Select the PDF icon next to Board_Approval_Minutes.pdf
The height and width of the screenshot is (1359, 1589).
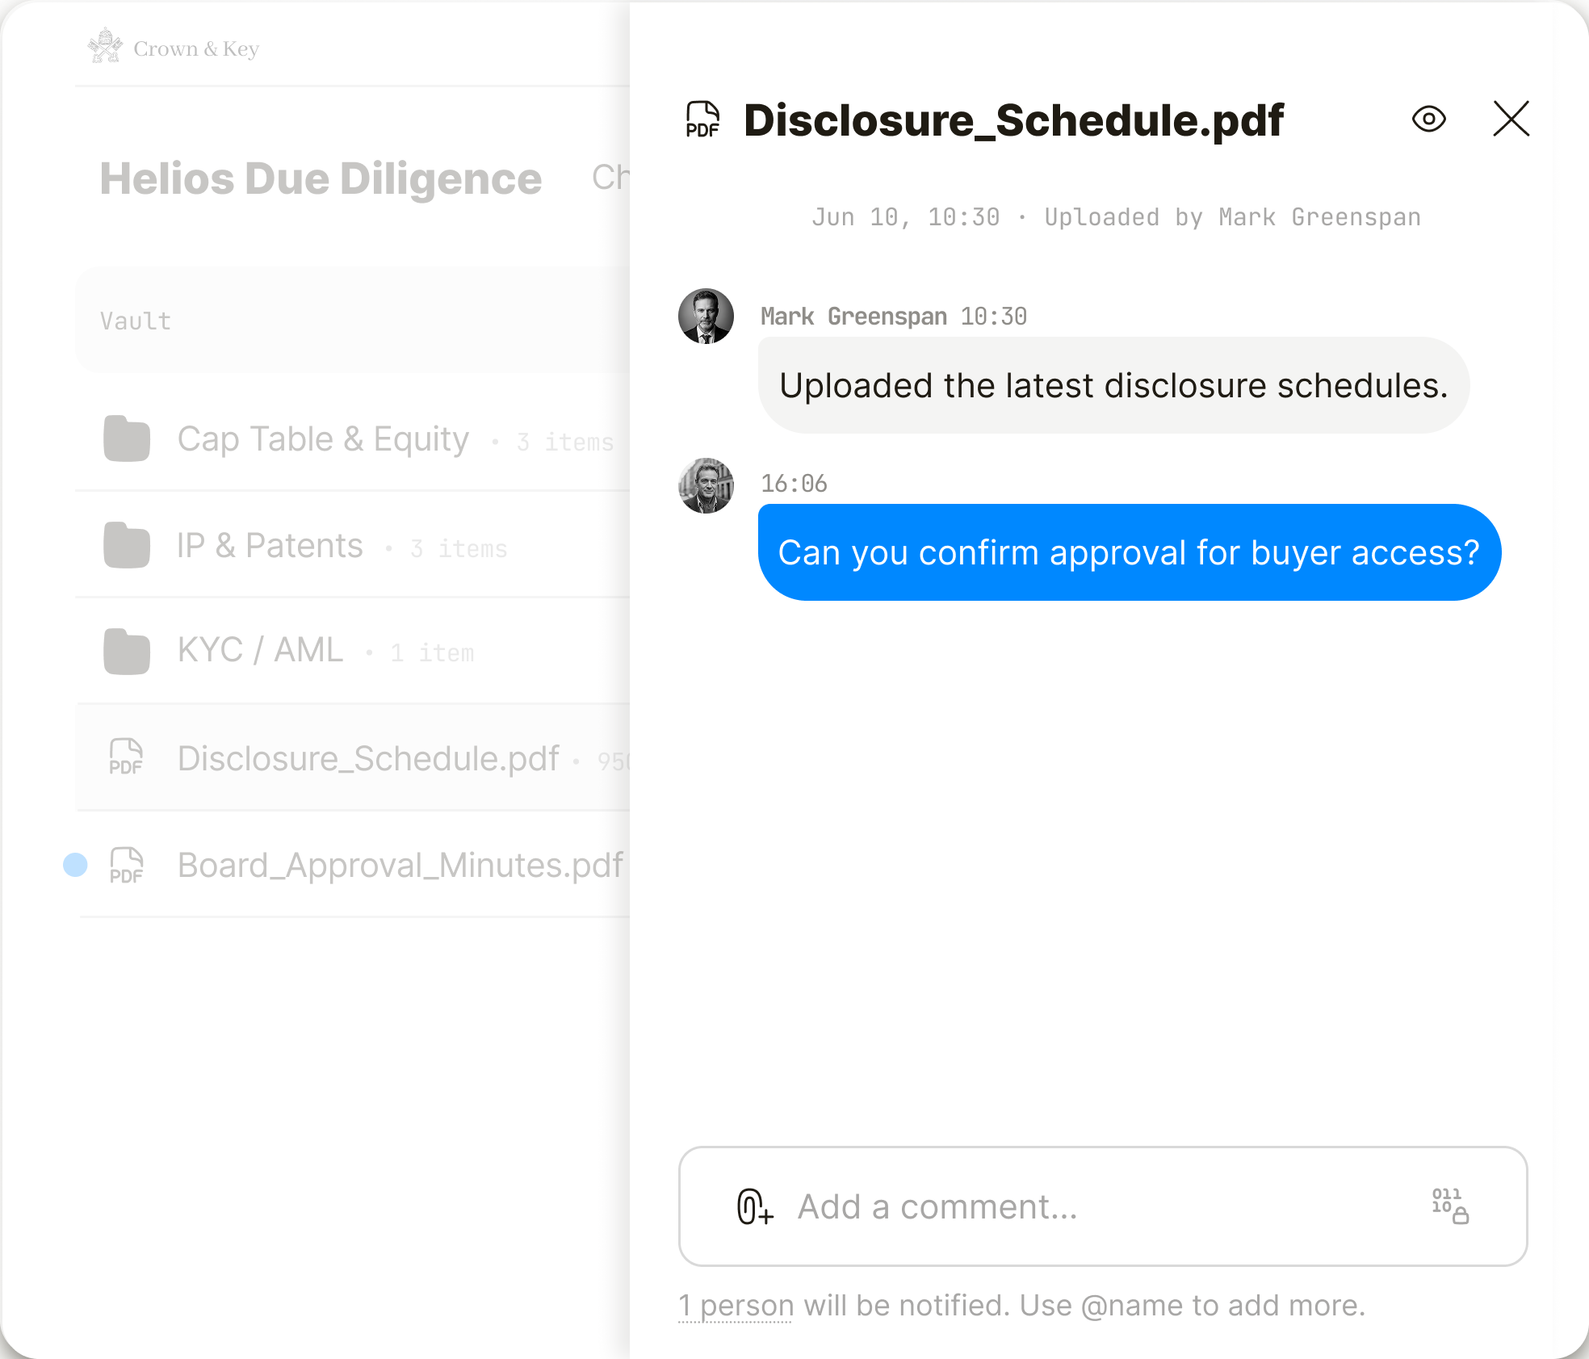(x=126, y=864)
